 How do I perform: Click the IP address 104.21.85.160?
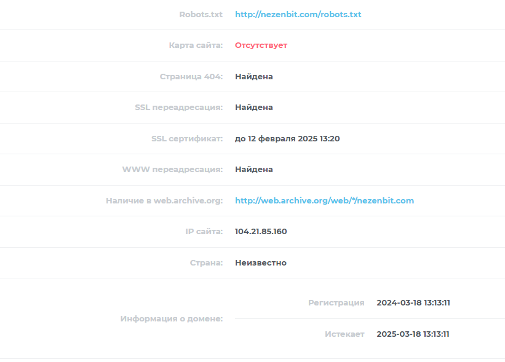[x=261, y=231]
